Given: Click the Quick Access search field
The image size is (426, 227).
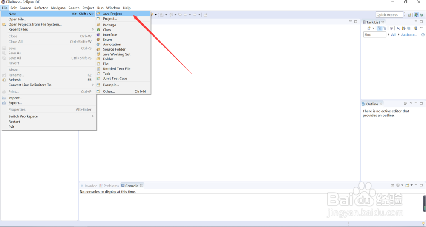Looking at the screenshot, I should point(389,14).
